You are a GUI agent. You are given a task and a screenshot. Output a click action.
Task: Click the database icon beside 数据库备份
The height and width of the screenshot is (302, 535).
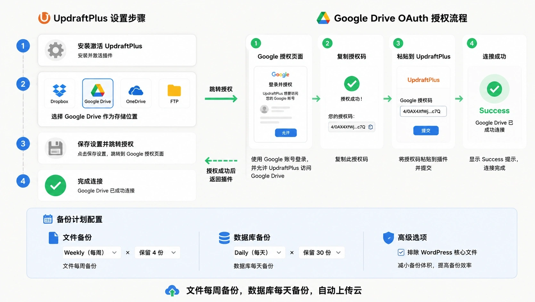224,238
